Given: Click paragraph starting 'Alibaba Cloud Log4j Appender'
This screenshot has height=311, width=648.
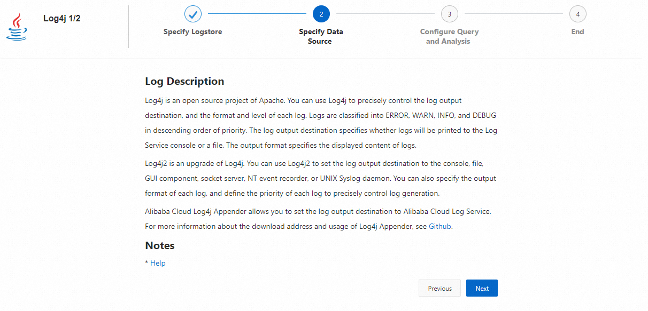Looking at the screenshot, I should pos(318,219).
